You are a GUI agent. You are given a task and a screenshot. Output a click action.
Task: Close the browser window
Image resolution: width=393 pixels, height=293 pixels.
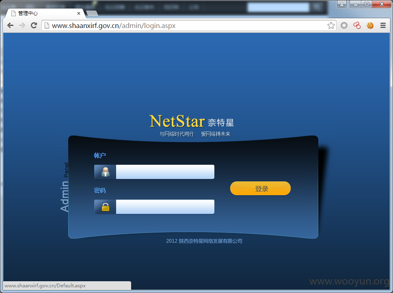point(382,4)
